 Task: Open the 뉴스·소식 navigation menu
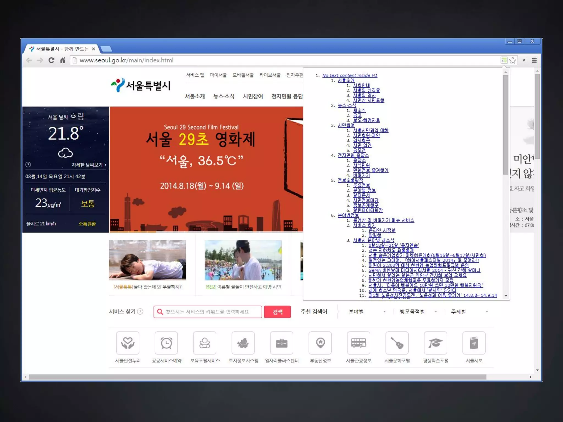(224, 96)
